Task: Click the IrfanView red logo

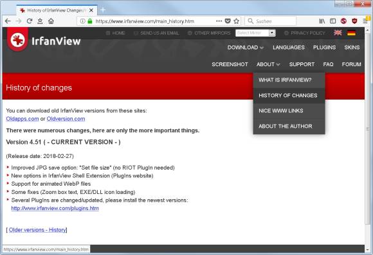Action: pyautogui.click(x=17, y=39)
